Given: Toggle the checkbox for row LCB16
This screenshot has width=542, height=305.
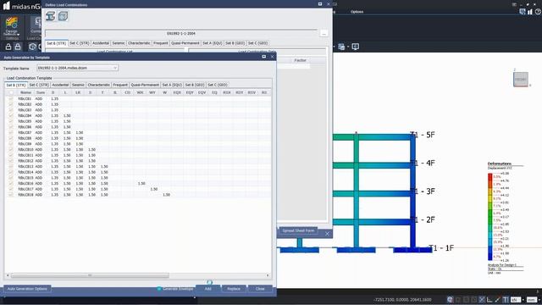Looking at the screenshot, I should pyautogui.click(x=11, y=183).
